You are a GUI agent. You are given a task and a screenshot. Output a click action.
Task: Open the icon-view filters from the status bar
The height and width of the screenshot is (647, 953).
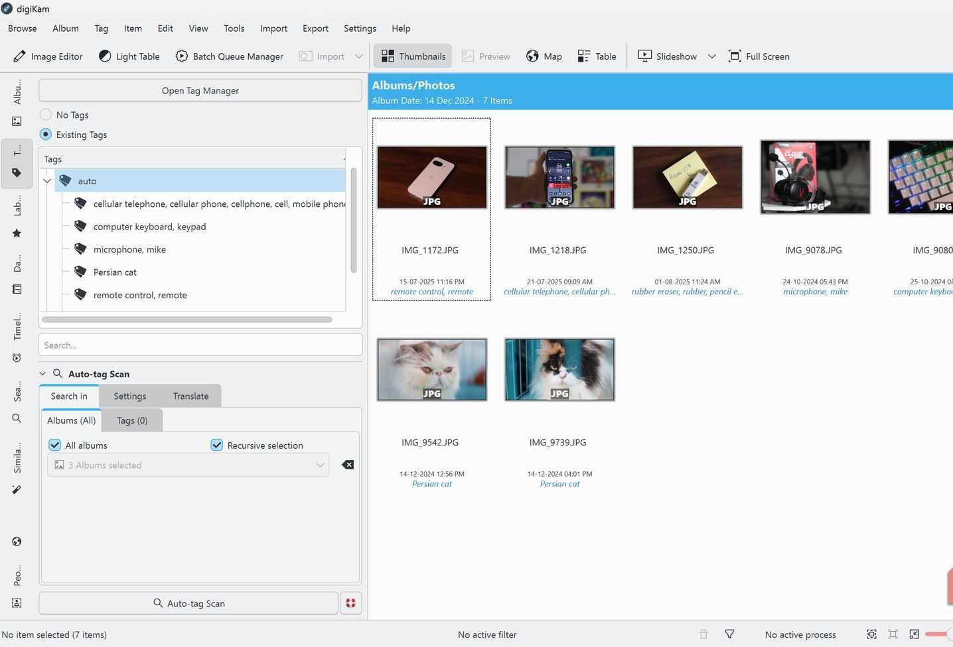pos(729,634)
